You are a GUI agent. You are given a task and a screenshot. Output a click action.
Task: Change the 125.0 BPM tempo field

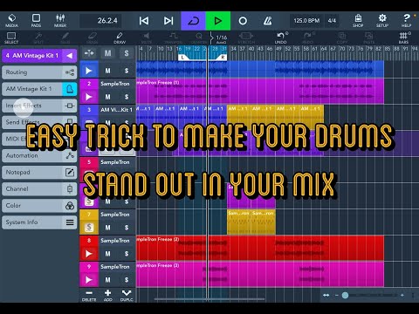pyautogui.click(x=306, y=21)
